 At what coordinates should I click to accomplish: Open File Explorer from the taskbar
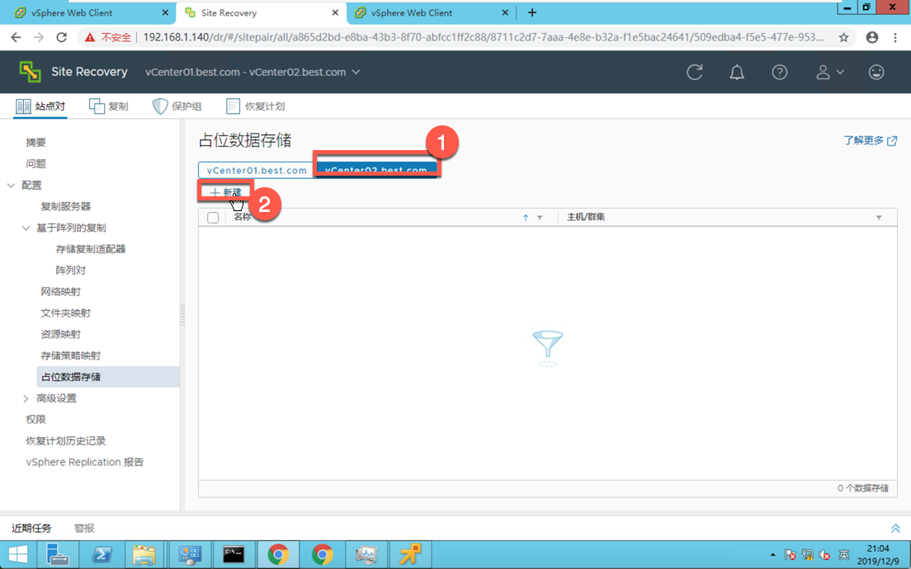(x=144, y=554)
